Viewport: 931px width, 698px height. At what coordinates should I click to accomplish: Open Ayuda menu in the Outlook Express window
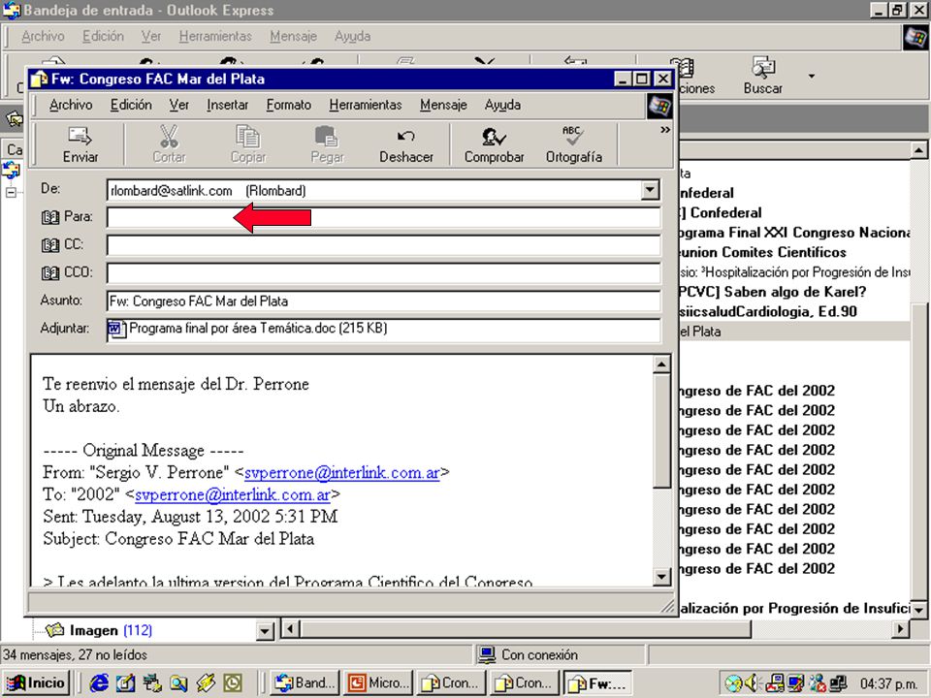[x=352, y=36]
